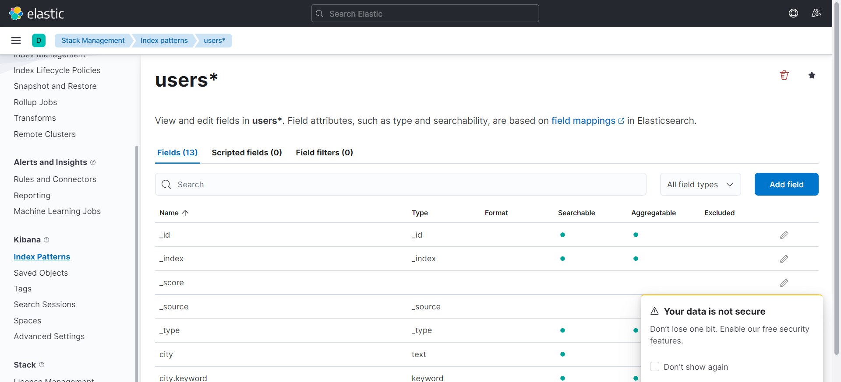Click the _index type cell
Image resolution: width=841 pixels, height=382 pixels.
424,259
